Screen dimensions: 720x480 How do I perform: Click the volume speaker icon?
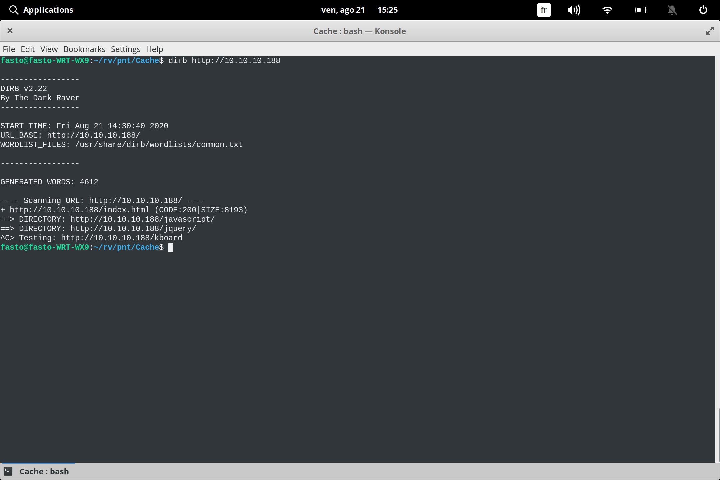pos(574,10)
